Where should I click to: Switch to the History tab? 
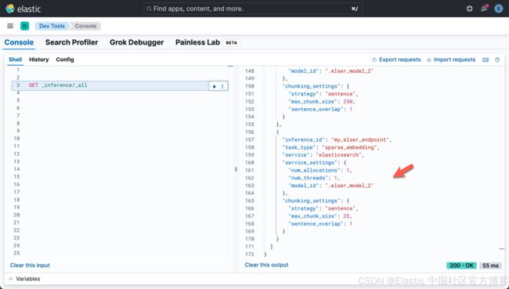[38, 60]
